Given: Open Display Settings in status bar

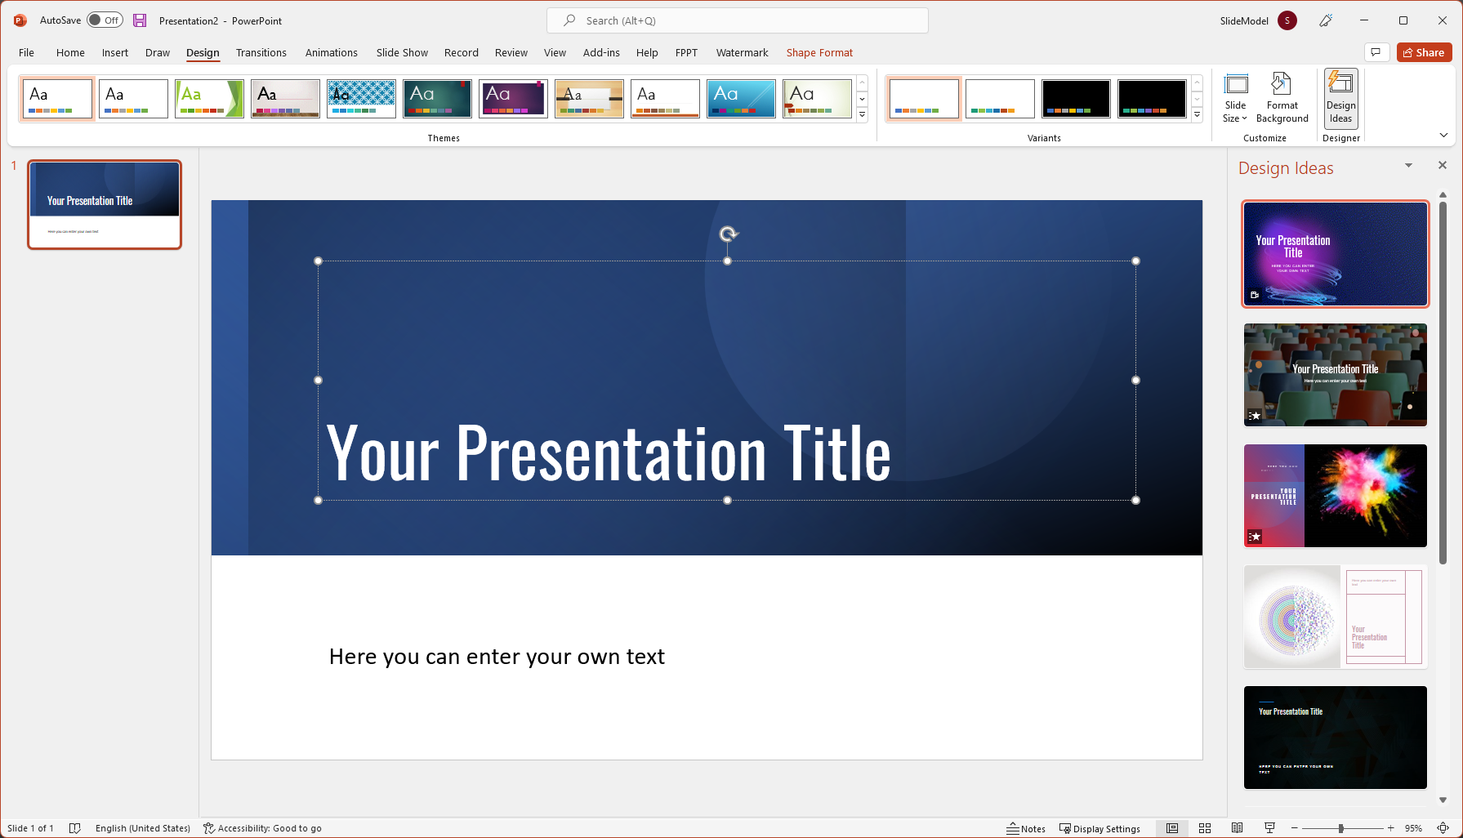Looking at the screenshot, I should tap(1100, 827).
